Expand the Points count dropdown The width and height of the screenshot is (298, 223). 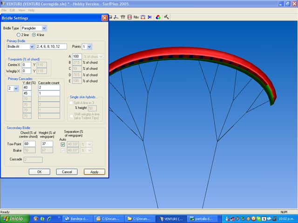(x=89, y=46)
